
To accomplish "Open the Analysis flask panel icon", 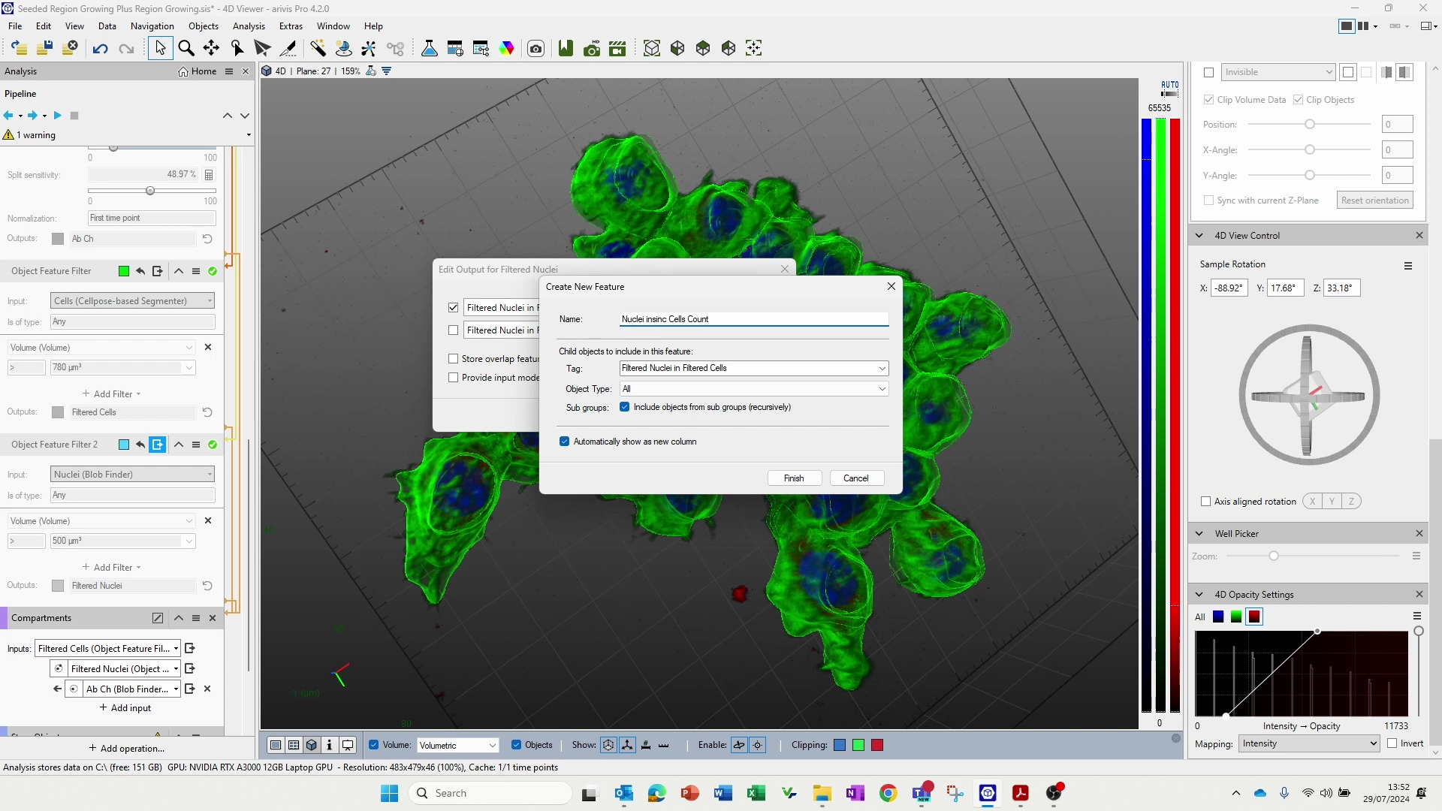I will click(429, 48).
